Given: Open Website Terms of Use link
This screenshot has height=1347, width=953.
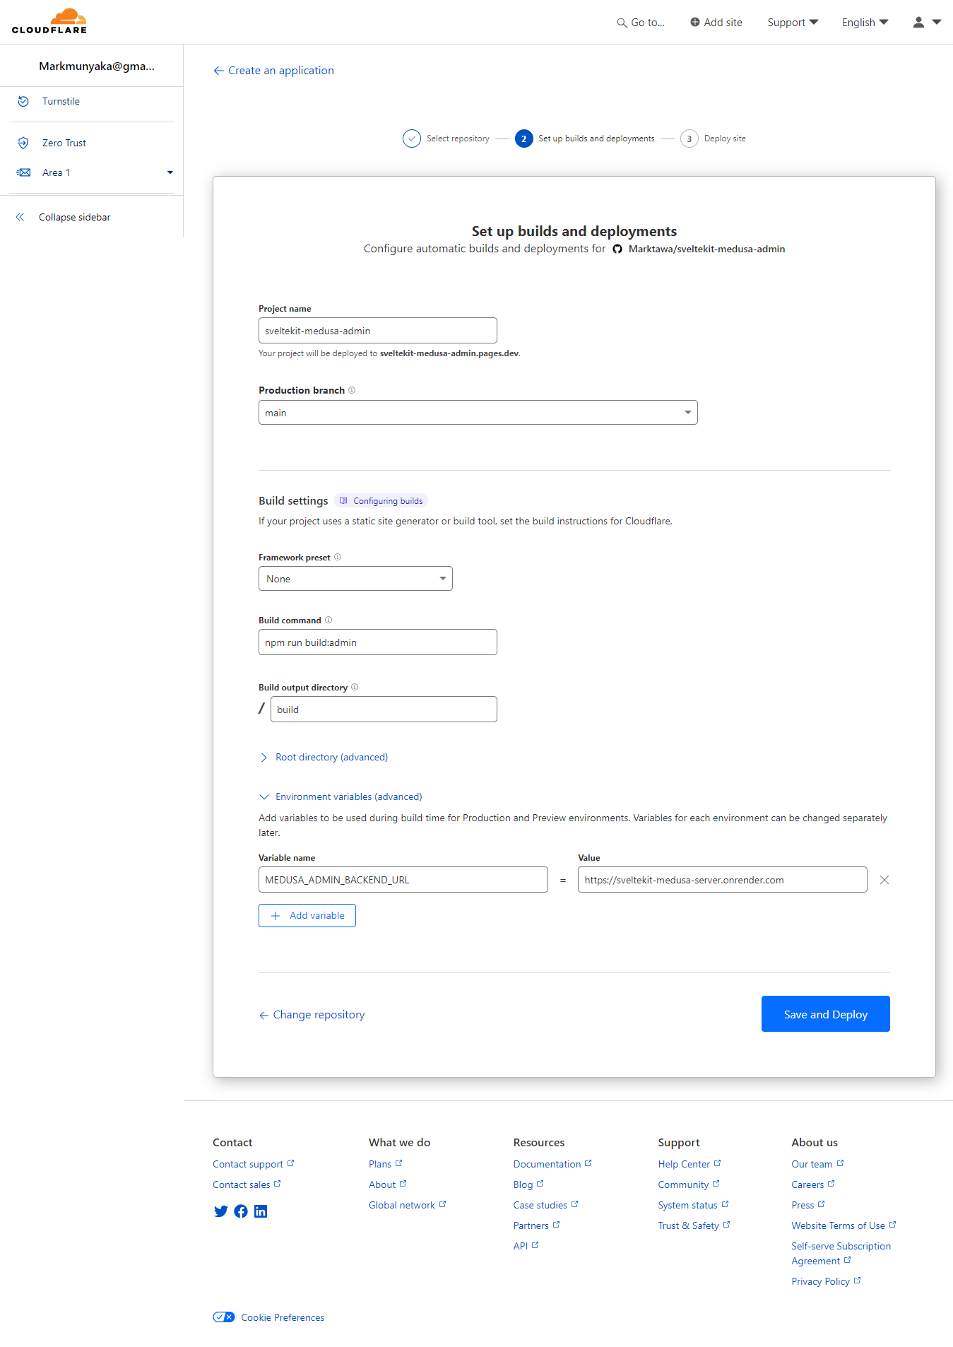Looking at the screenshot, I should coord(844,1225).
